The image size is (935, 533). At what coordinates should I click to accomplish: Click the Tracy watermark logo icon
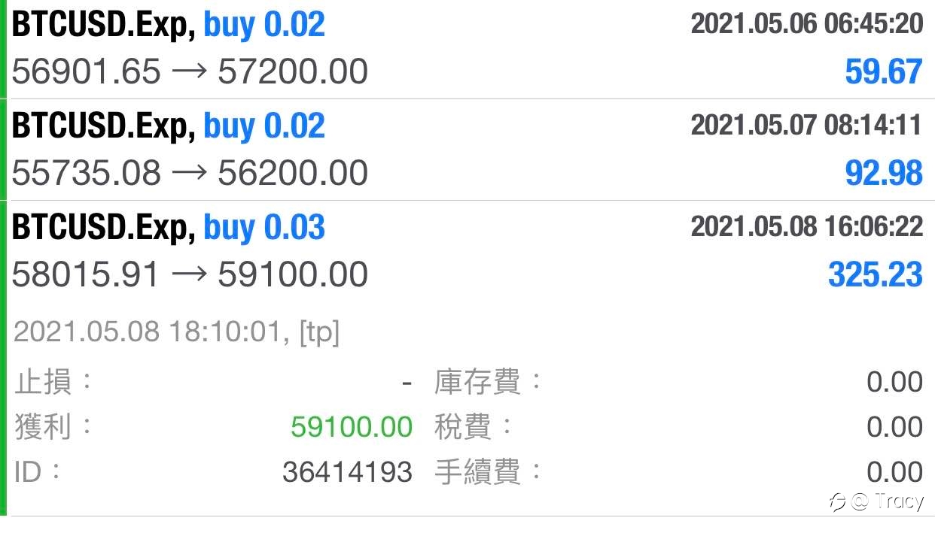tap(836, 501)
